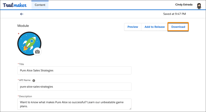206x112 pixels.
Task: Go back using the left arrow
Action: click(22, 14)
